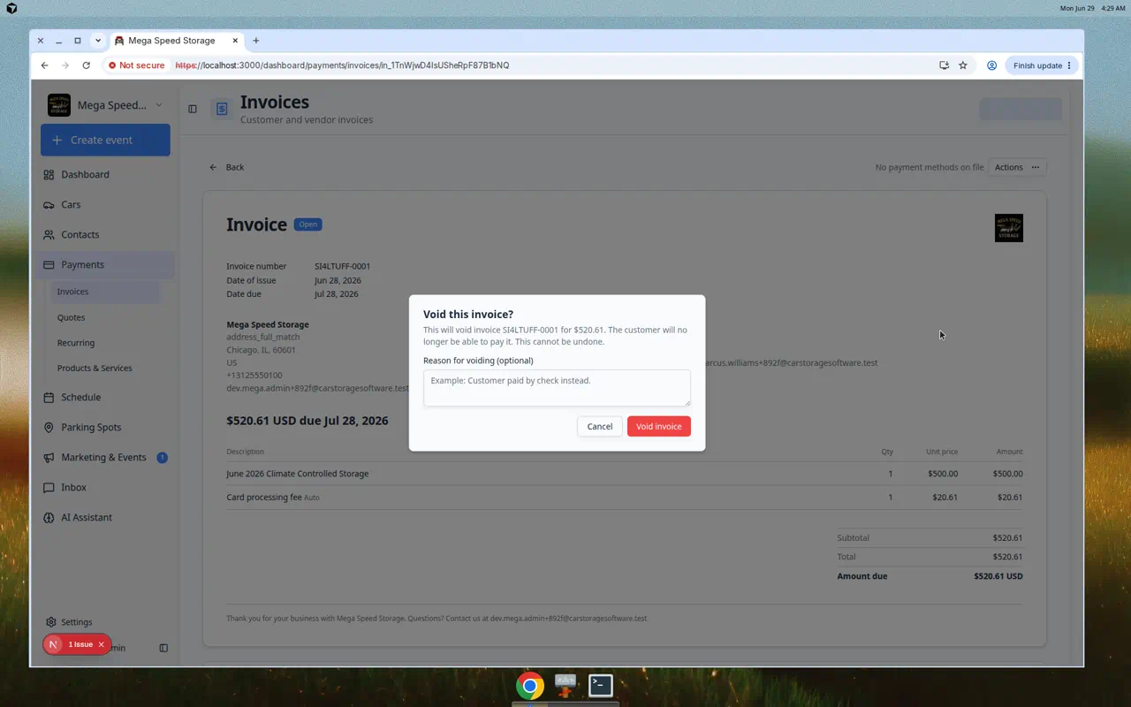
Task: Open the Dashboard sidebar icon
Action: (x=49, y=175)
